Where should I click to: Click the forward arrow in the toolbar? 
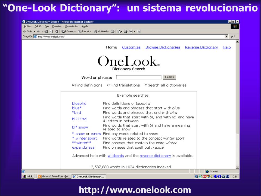(38, 32)
